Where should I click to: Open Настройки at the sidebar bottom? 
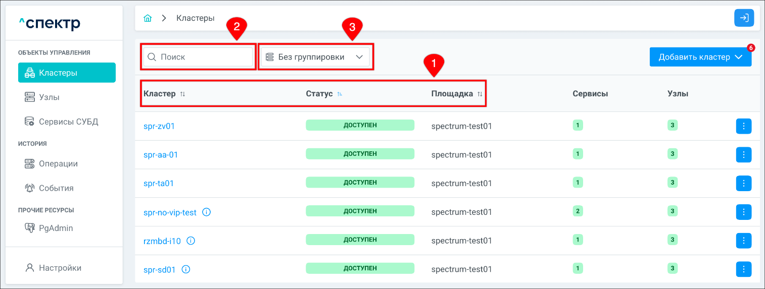tap(60, 268)
